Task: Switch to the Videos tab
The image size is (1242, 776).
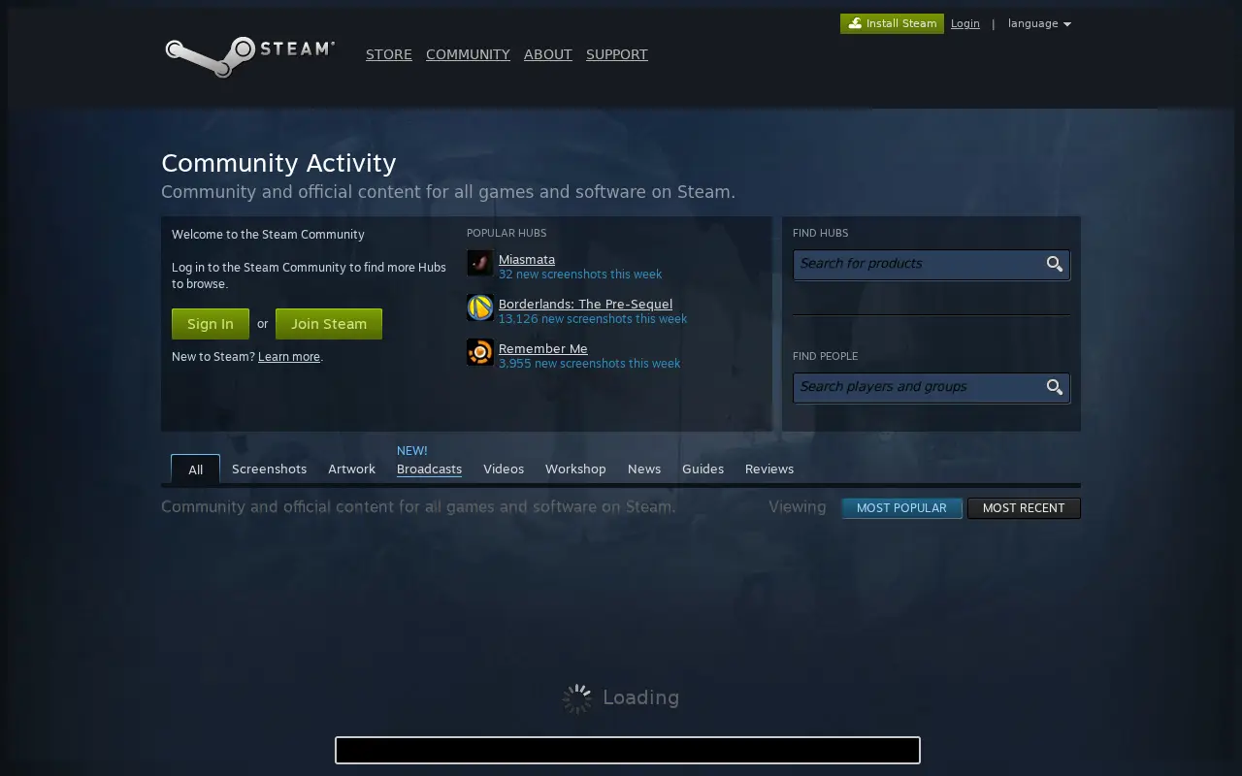Action: click(x=504, y=469)
